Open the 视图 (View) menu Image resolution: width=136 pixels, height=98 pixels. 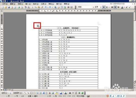[x=20, y=4]
